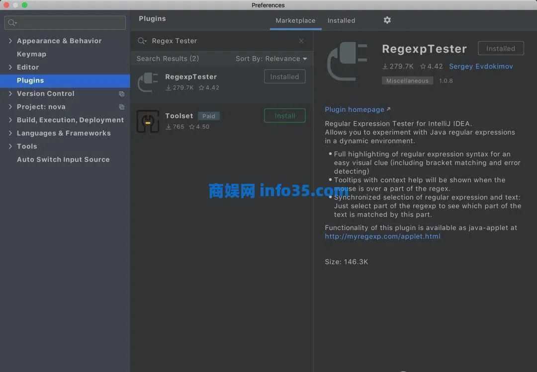Click the version 1.0.8 text

pyautogui.click(x=446, y=81)
